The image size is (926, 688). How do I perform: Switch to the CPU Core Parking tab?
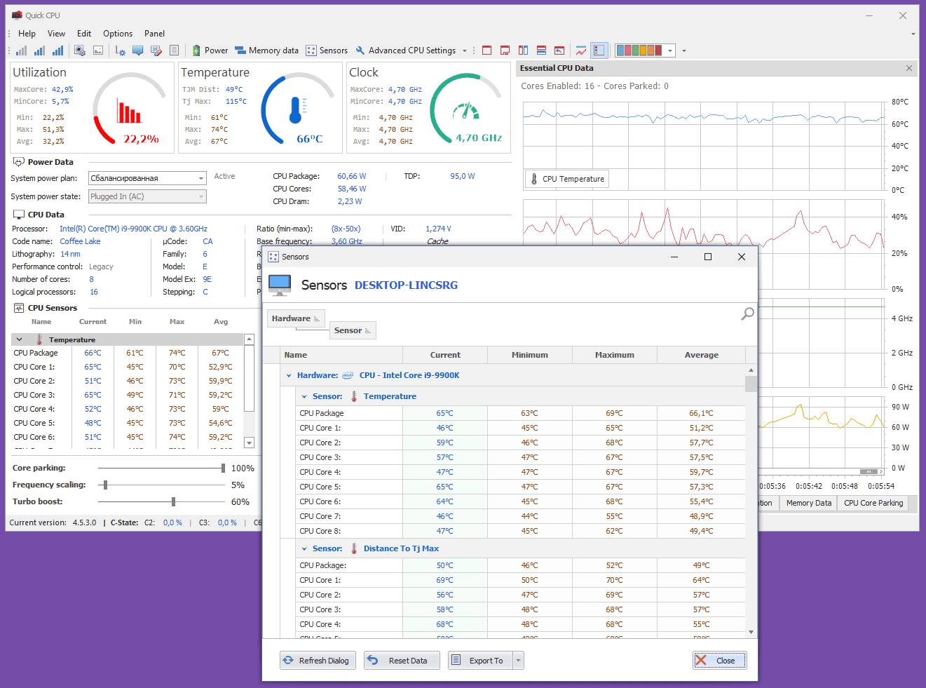[873, 503]
